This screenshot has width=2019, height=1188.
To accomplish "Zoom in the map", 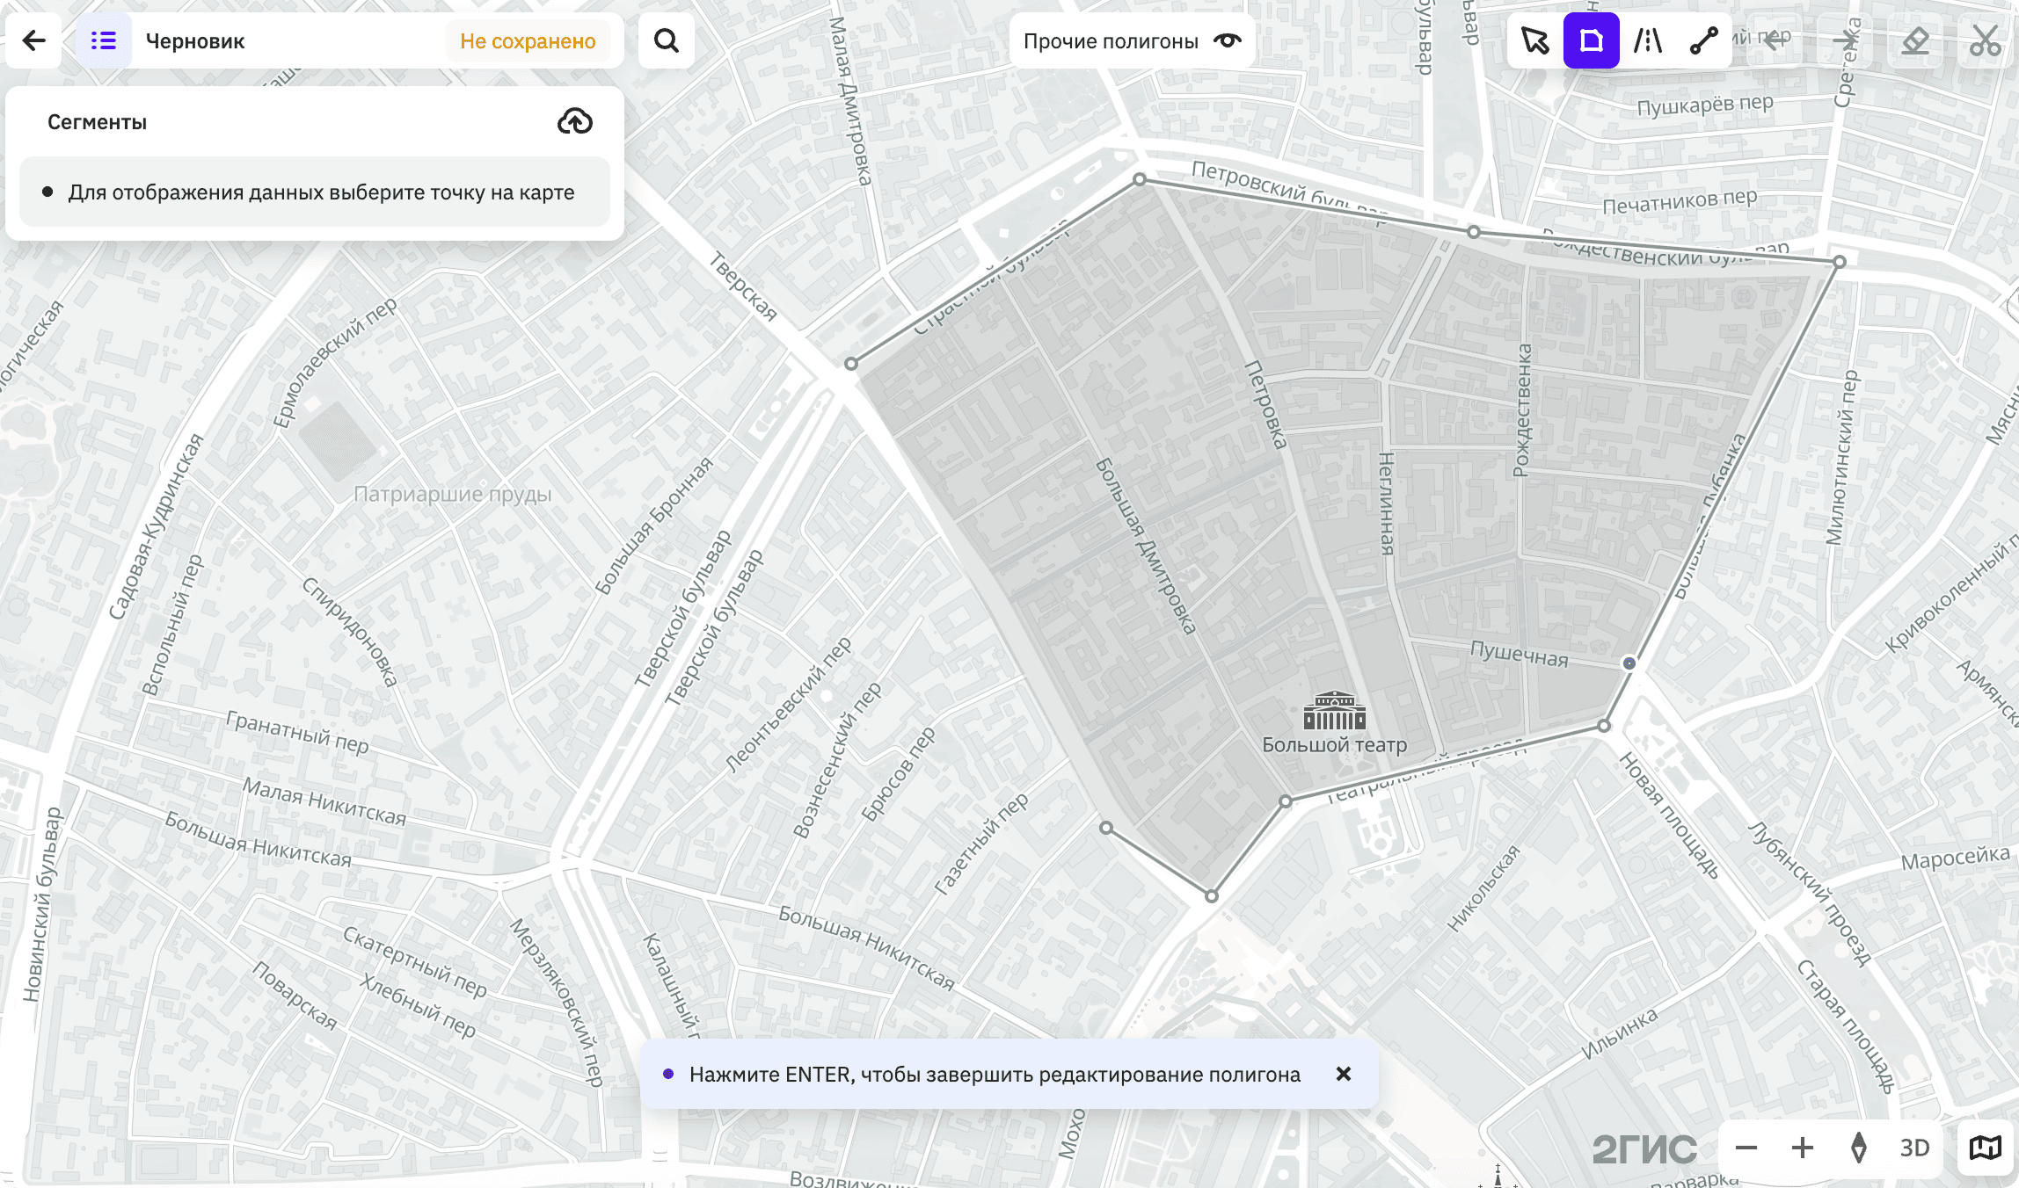I will [1803, 1148].
